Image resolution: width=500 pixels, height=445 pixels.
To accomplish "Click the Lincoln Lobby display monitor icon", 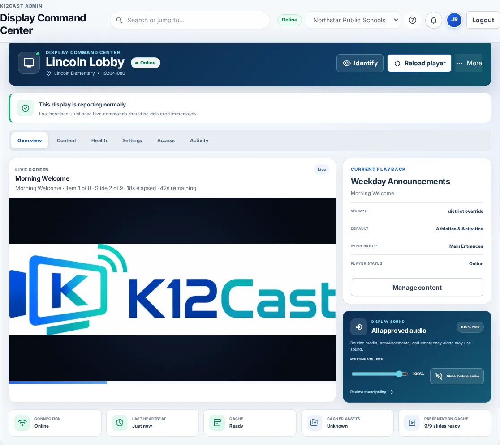I will click(29, 63).
